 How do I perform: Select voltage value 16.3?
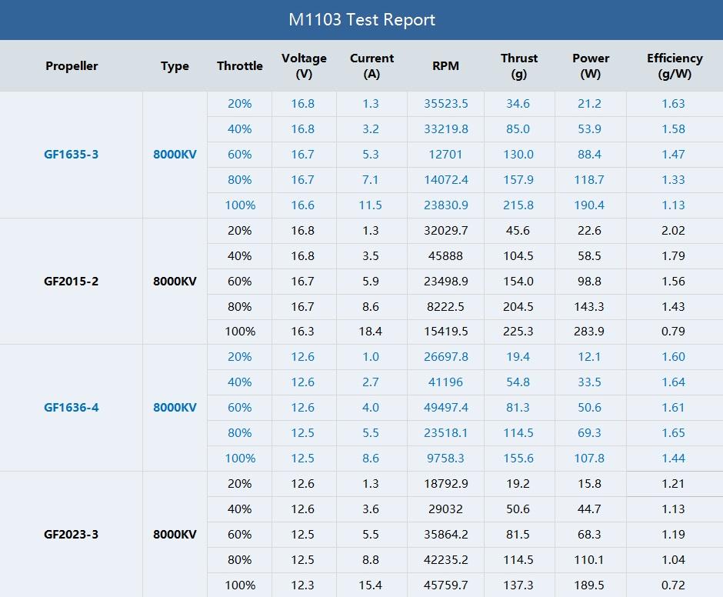pos(302,332)
